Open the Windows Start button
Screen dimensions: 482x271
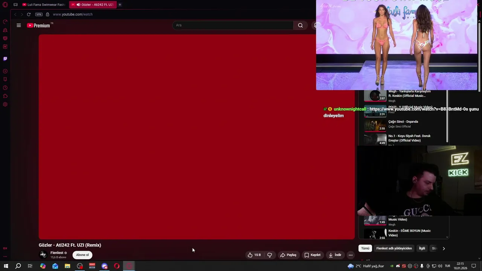pyautogui.click(x=6, y=266)
